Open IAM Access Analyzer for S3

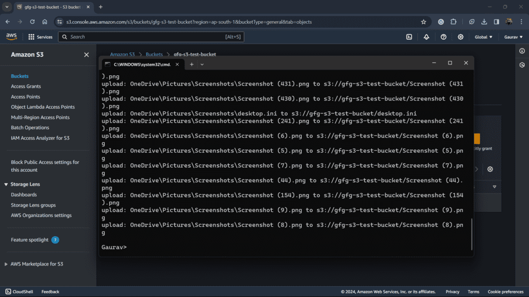pyautogui.click(x=40, y=138)
